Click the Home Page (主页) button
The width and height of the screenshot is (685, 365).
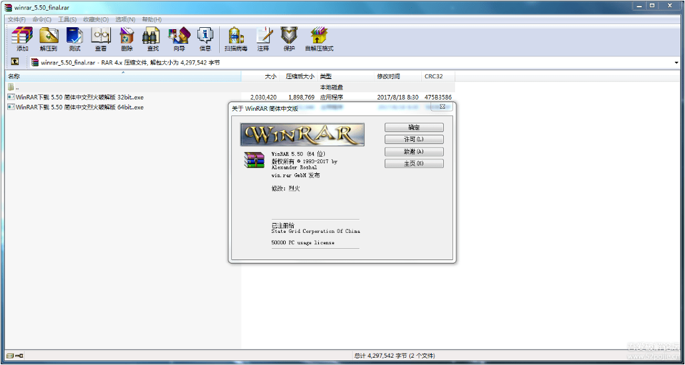click(414, 163)
